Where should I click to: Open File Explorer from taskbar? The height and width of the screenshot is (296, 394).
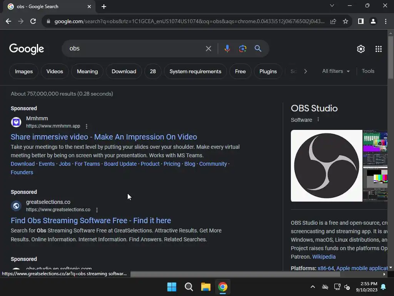point(205,287)
